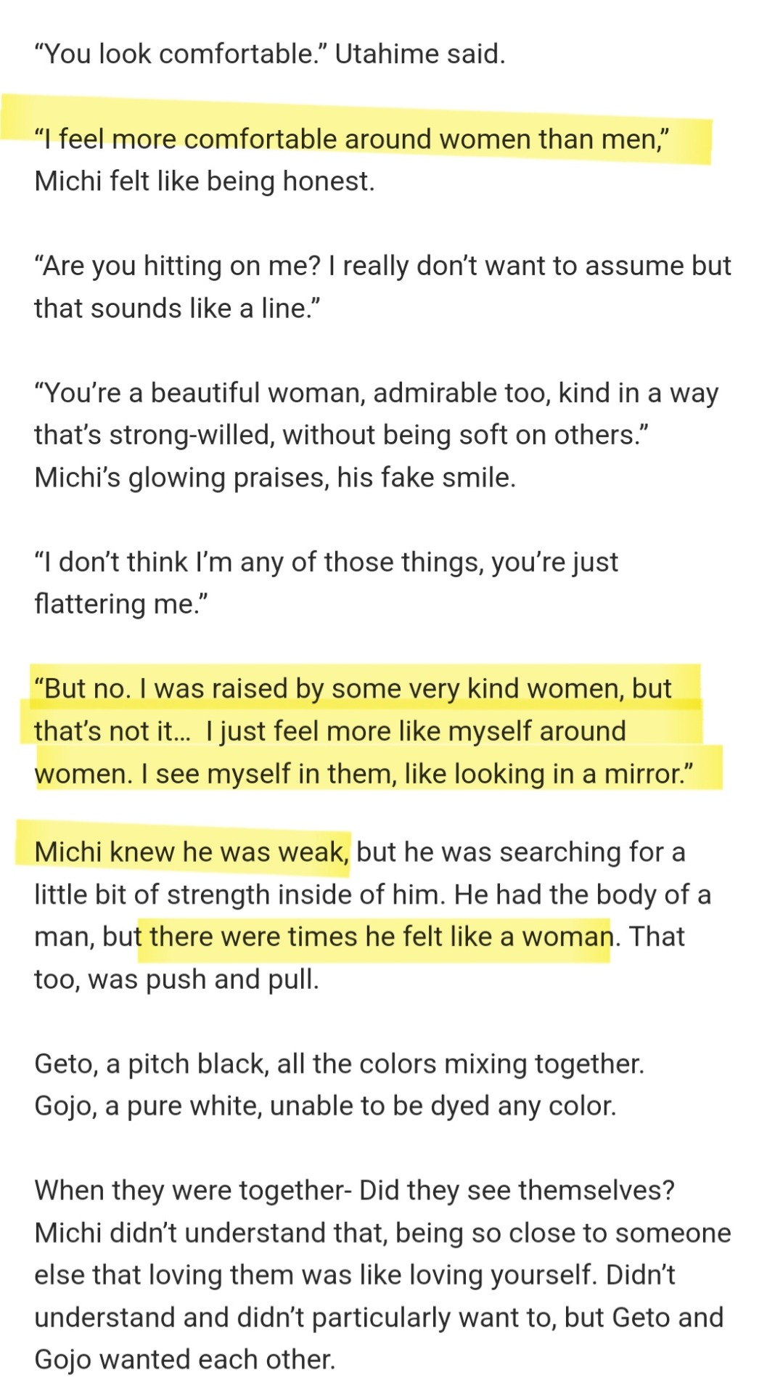Click the final words "Gojo wanted each other."

(x=184, y=1359)
